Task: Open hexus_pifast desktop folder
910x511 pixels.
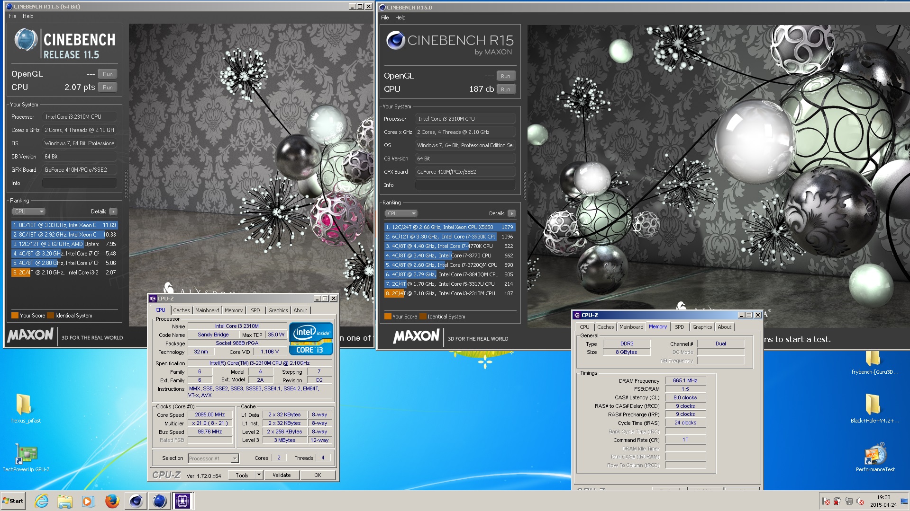Action: point(26,408)
